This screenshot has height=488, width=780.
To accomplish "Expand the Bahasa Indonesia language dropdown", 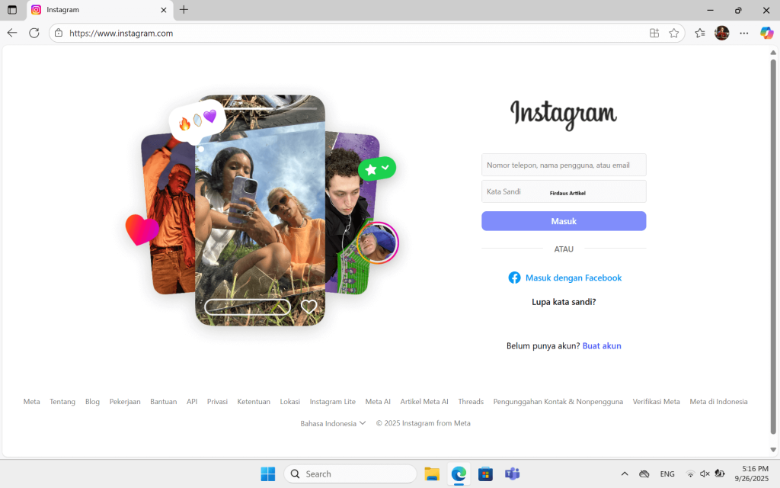I will coord(333,423).
